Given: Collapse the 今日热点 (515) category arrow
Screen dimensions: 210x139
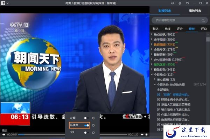Looking at the screenshot, I should point(152,74).
